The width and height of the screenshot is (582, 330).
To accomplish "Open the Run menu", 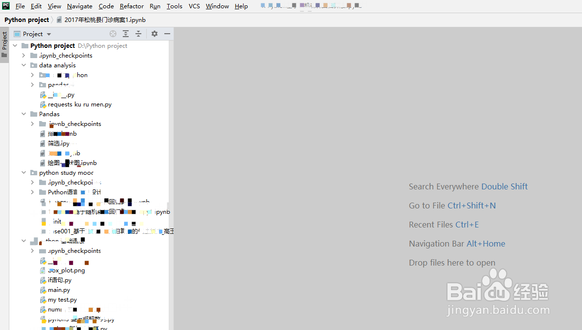I will 155,6.
